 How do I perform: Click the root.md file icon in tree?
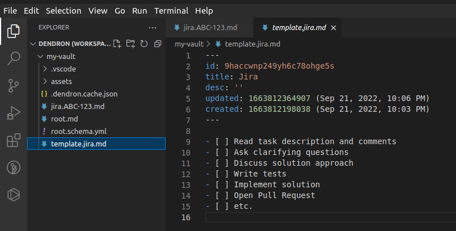pos(44,119)
